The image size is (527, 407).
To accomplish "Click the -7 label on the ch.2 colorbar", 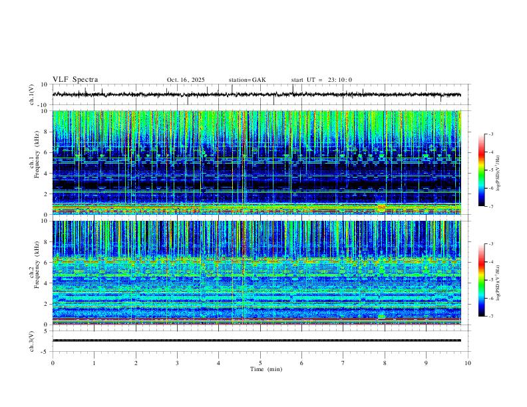I will [490, 316].
